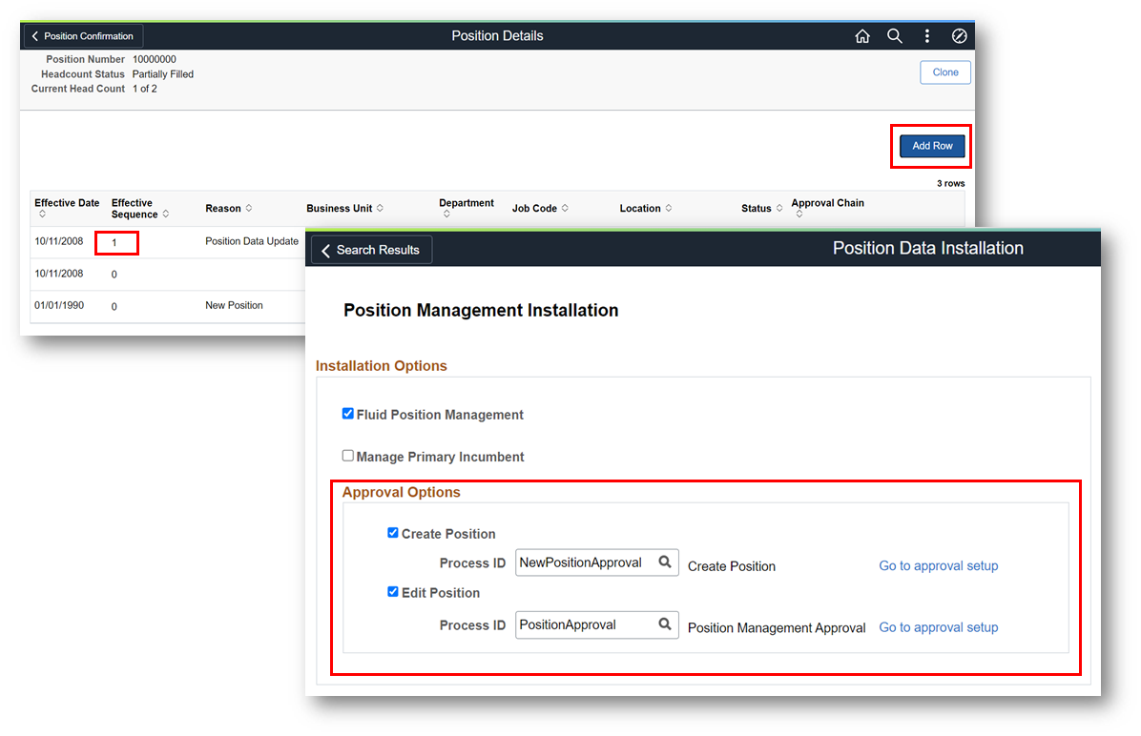Screen dimensions: 1141x736
Task: Open approval setup for Position Management Approval
Action: (938, 627)
